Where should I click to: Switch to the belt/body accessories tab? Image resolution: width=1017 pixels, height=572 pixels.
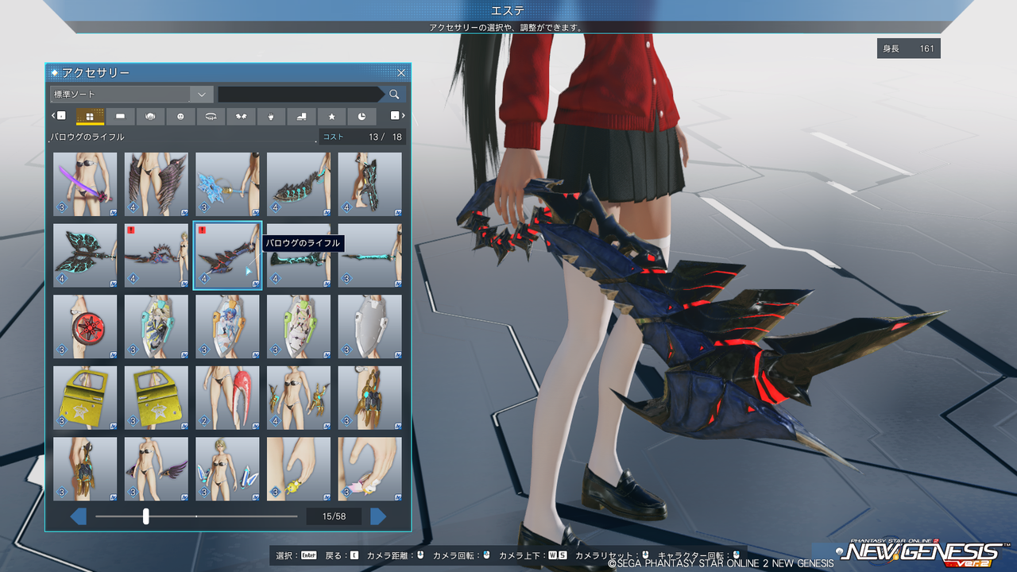coord(211,117)
